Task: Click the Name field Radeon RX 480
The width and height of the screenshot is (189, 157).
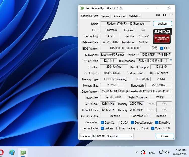Action: point(125,24)
